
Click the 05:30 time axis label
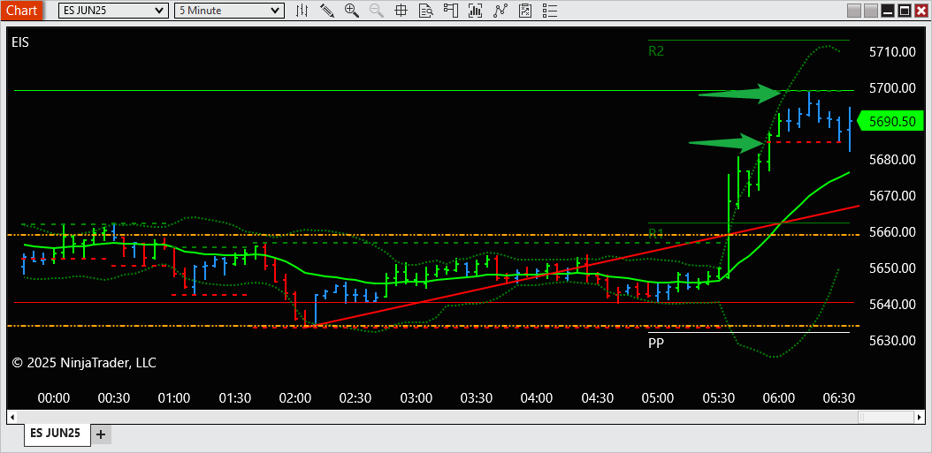click(x=719, y=397)
